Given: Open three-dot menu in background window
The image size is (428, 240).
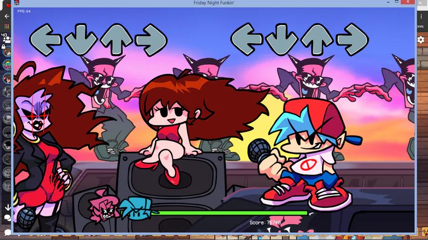Looking at the screenshot, I should coord(421,16).
